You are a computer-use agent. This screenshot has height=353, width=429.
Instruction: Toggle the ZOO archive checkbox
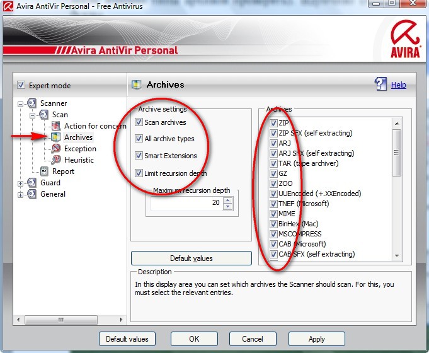tap(273, 183)
